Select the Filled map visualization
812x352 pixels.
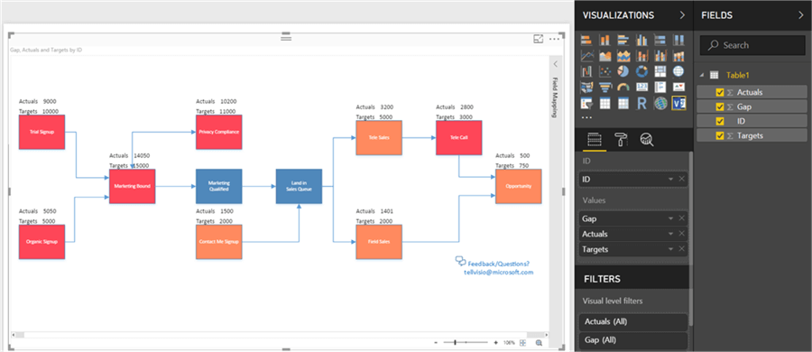[586, 87]
